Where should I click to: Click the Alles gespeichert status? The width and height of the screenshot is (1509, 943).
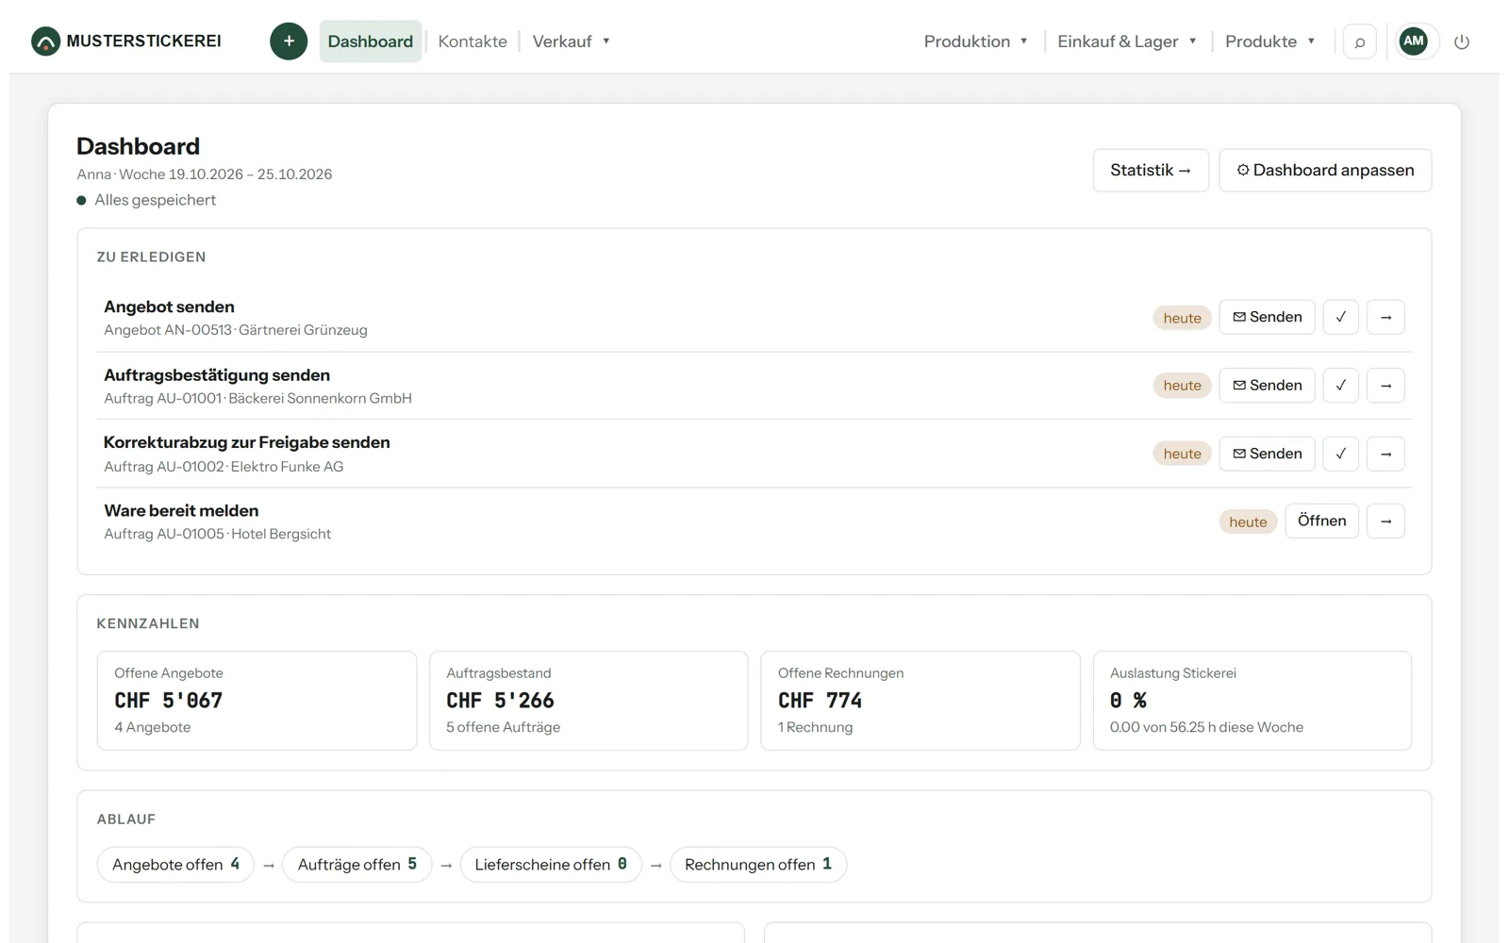(146, 200)
